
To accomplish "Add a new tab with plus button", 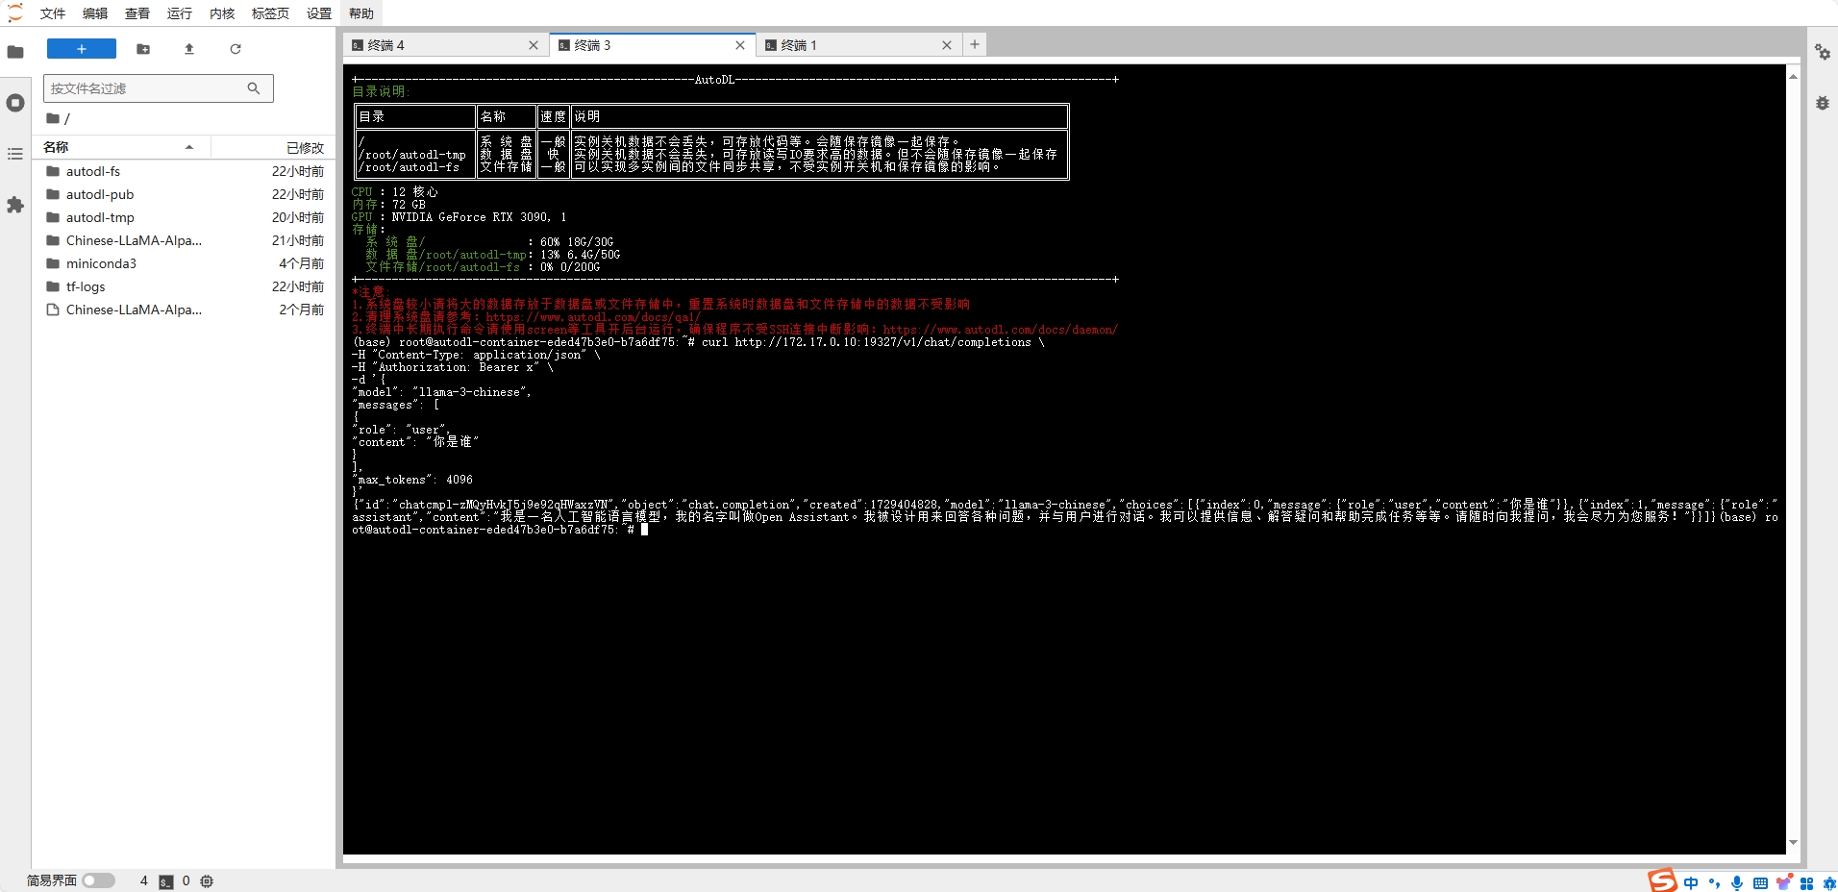I will (975, 44).
